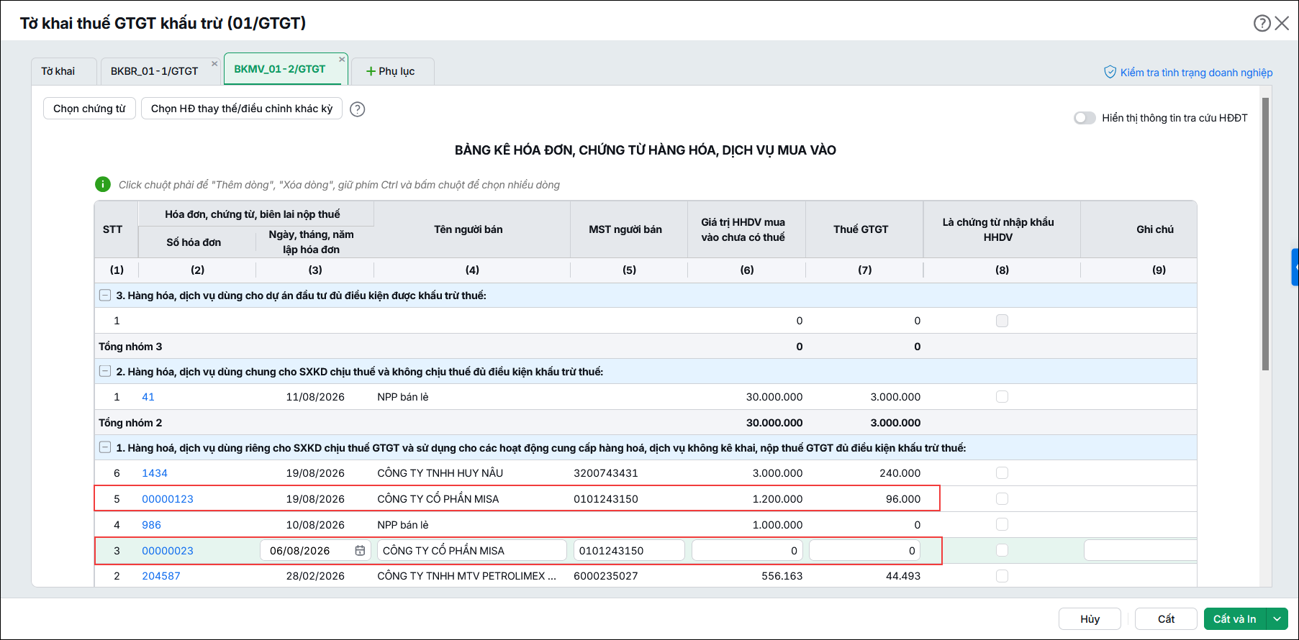Click Tên người bán field CÔNG TY CỔ PHẦN MISA

pyautogui.click(x=472, y=551)
